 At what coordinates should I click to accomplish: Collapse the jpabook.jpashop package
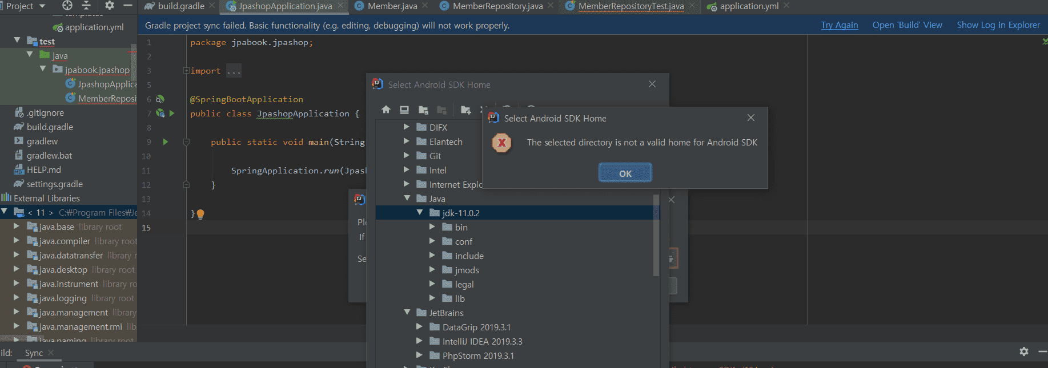43,69
